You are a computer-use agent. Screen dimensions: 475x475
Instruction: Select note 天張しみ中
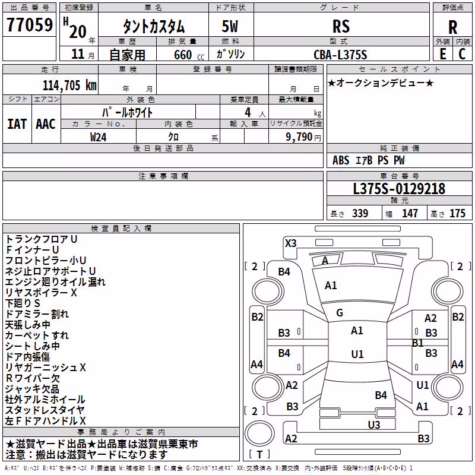pyautogui.click(x=27, y=325)
